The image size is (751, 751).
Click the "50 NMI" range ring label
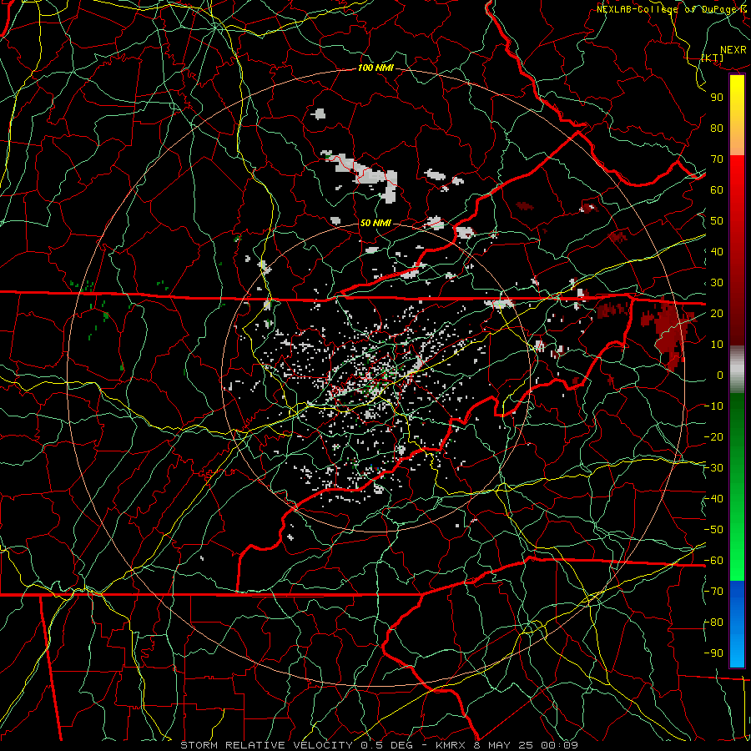(x=375, y=223)
